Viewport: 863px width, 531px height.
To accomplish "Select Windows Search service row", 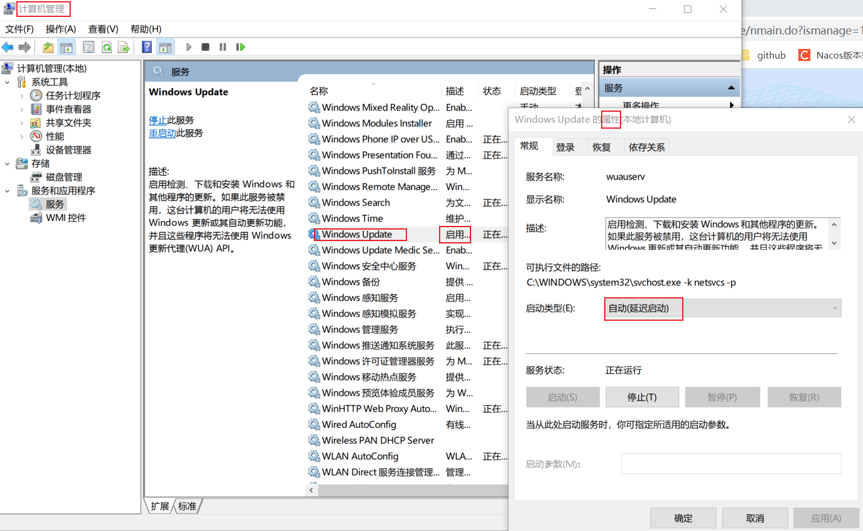I will tap(356, 202).
